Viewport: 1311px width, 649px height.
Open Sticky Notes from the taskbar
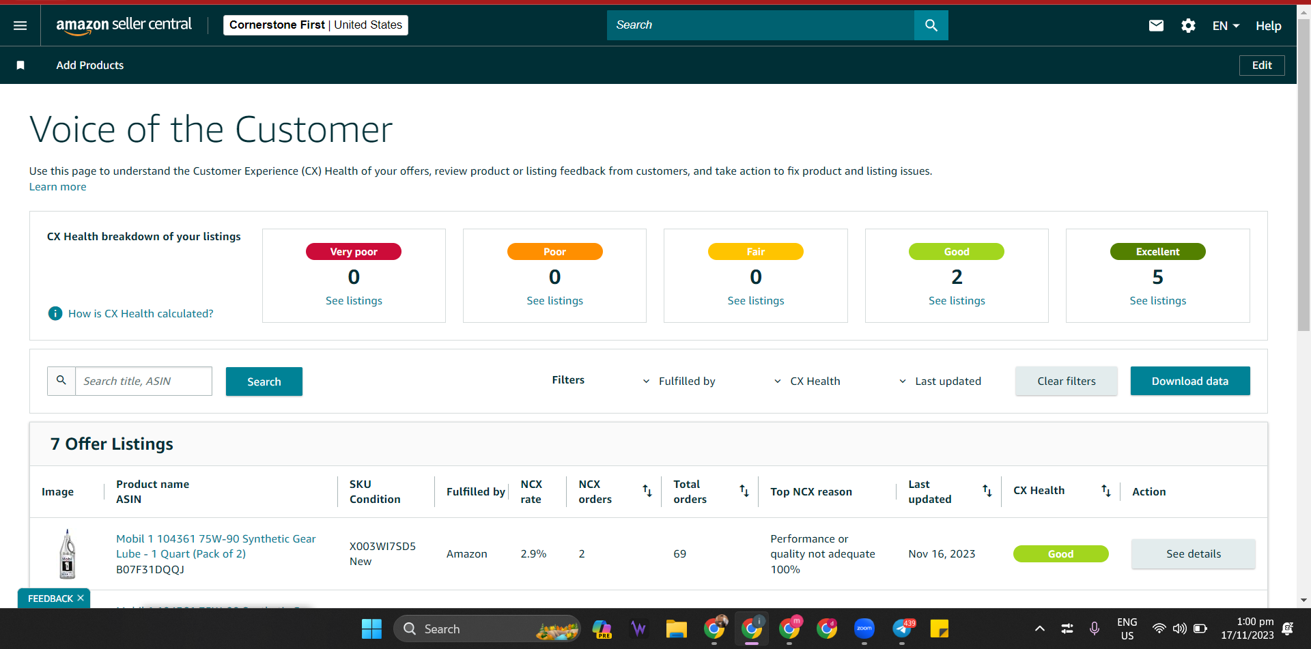point(940,629)
